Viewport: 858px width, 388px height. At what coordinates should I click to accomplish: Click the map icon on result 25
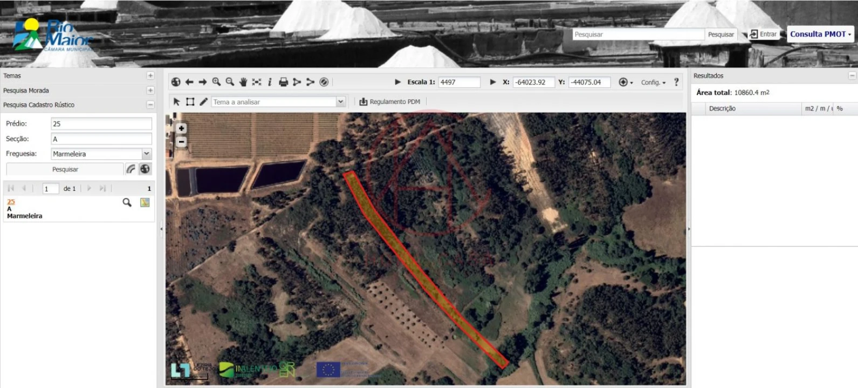[x=145, y=202]
